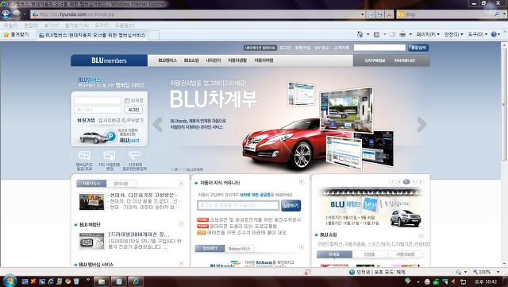Open the 페이지(P) dropdown menu
This screenshot has height=287, width=508.
click(428, 34)
